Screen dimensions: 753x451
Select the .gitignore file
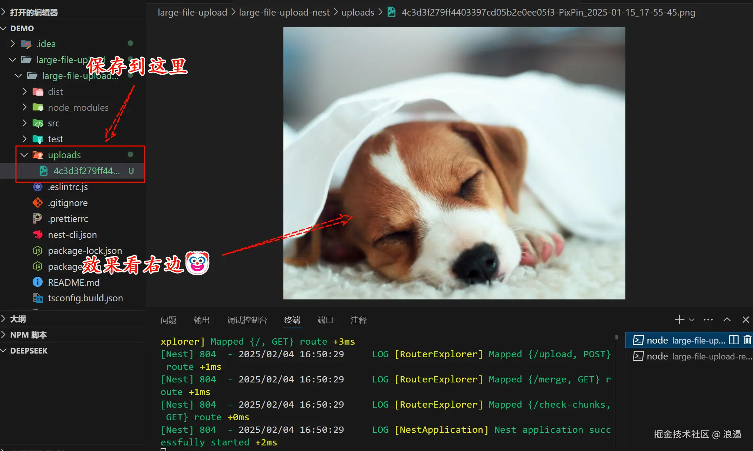click(68, 203)
